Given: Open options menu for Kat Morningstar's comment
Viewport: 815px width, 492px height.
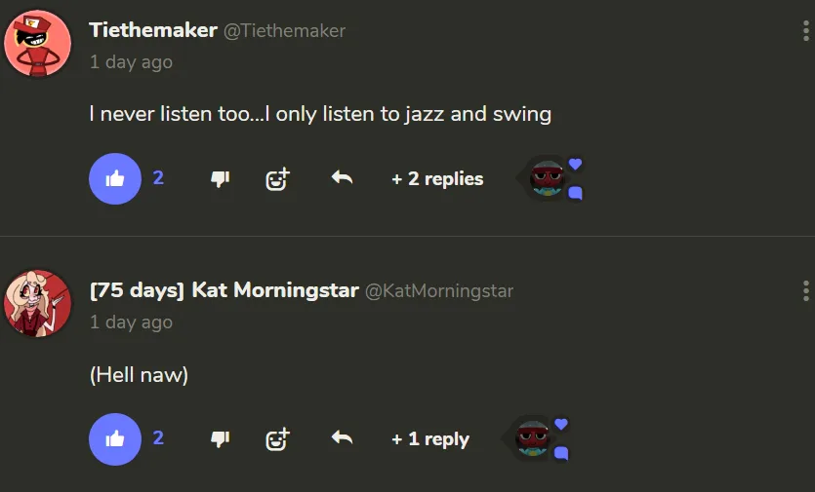Looking at the screenshot, I should pos(805,290).
